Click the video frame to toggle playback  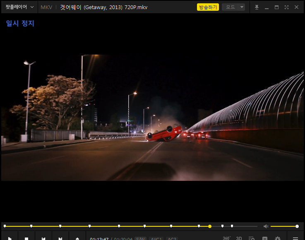pyautogui.click(x=152, y=118)
